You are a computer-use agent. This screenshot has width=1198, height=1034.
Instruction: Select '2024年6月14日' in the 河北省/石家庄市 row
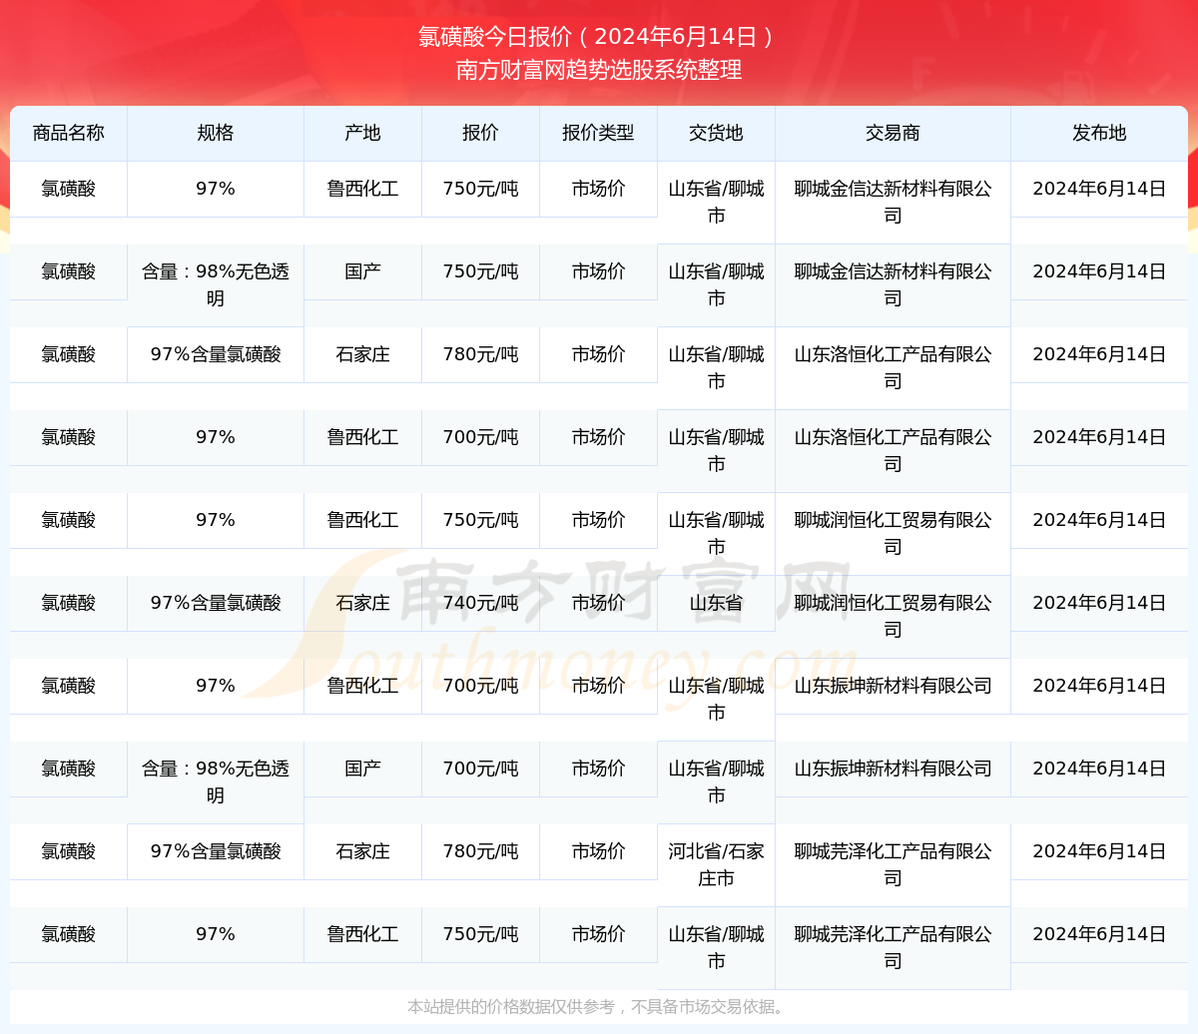(x=1099, y=851)
